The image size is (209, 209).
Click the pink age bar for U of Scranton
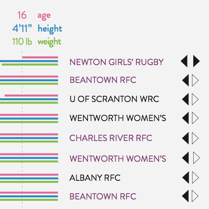click(x=31, y=95)
